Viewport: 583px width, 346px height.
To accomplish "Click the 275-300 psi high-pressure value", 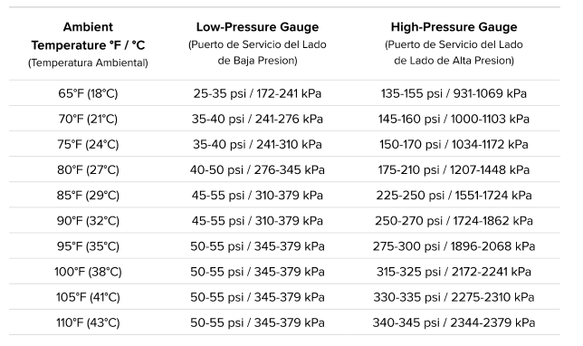I will [x=454, y=246].
